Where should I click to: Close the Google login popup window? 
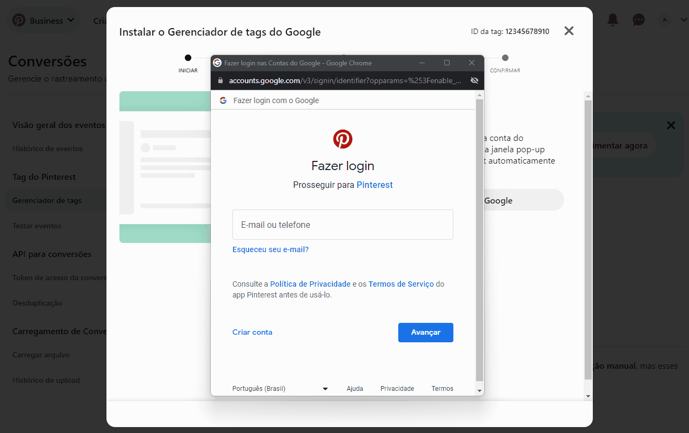coord(472,63)
